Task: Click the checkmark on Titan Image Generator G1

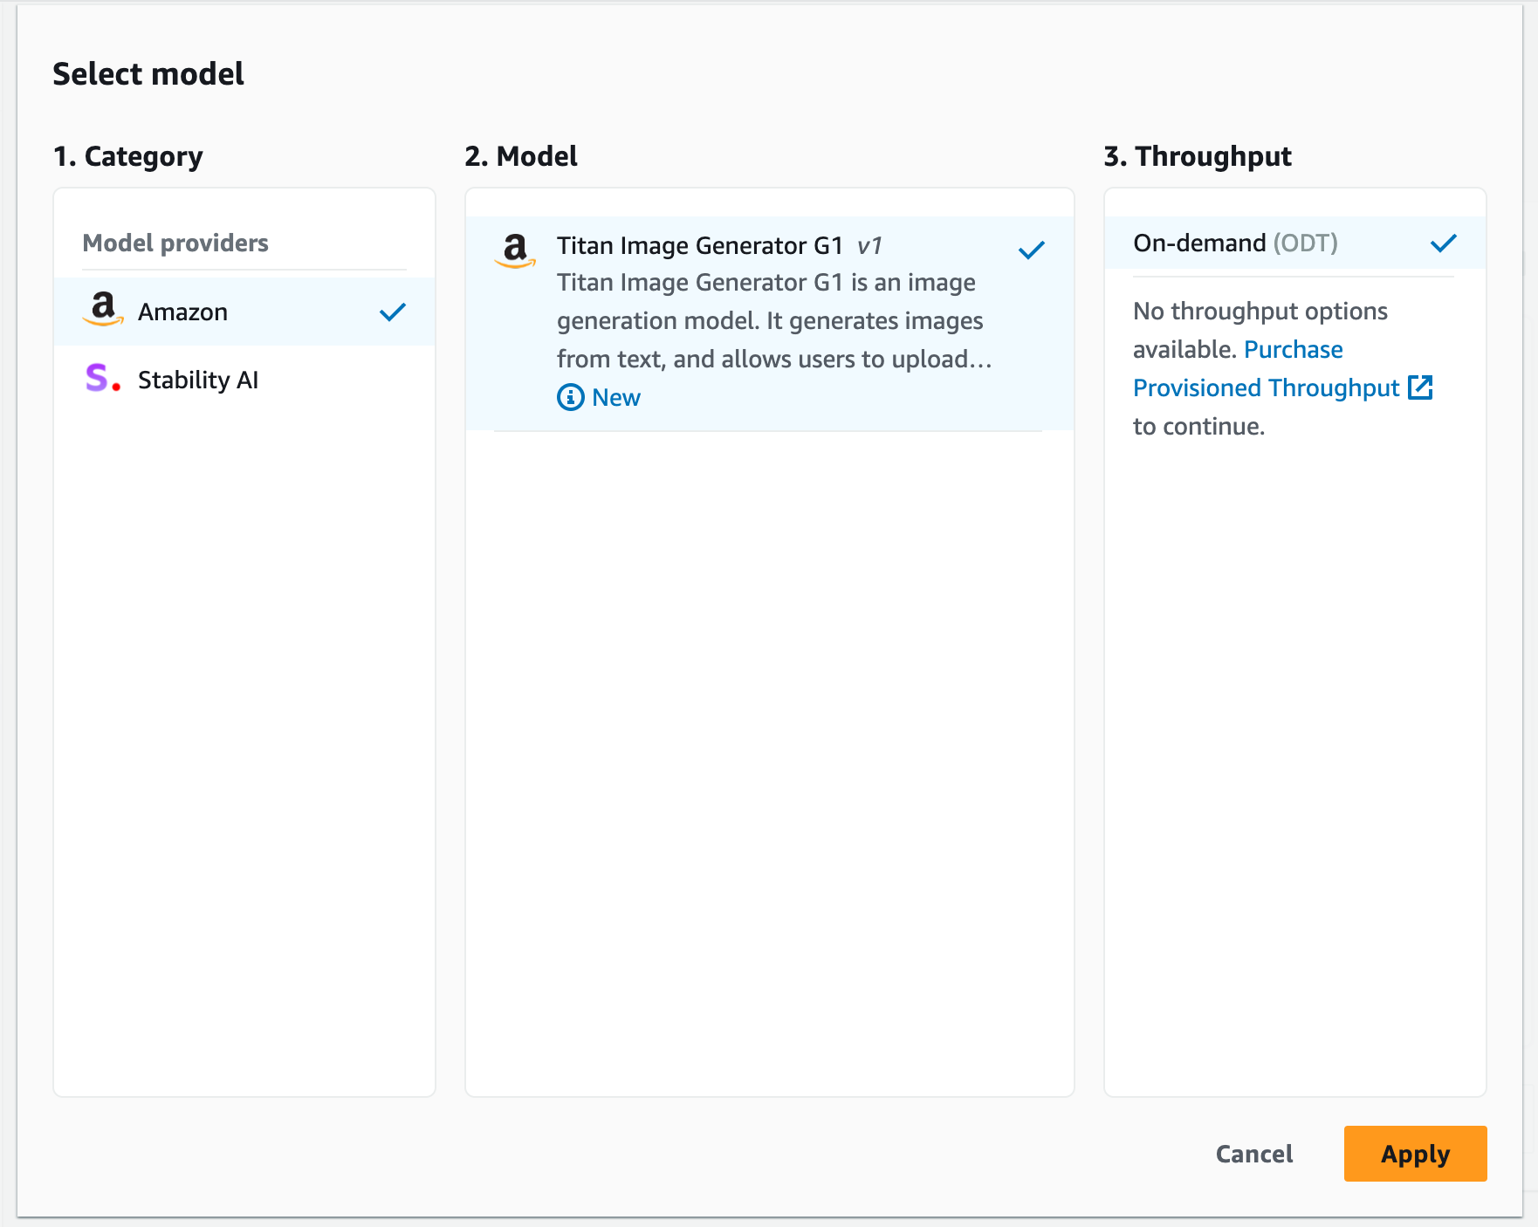Action: tap(1031, 249)
